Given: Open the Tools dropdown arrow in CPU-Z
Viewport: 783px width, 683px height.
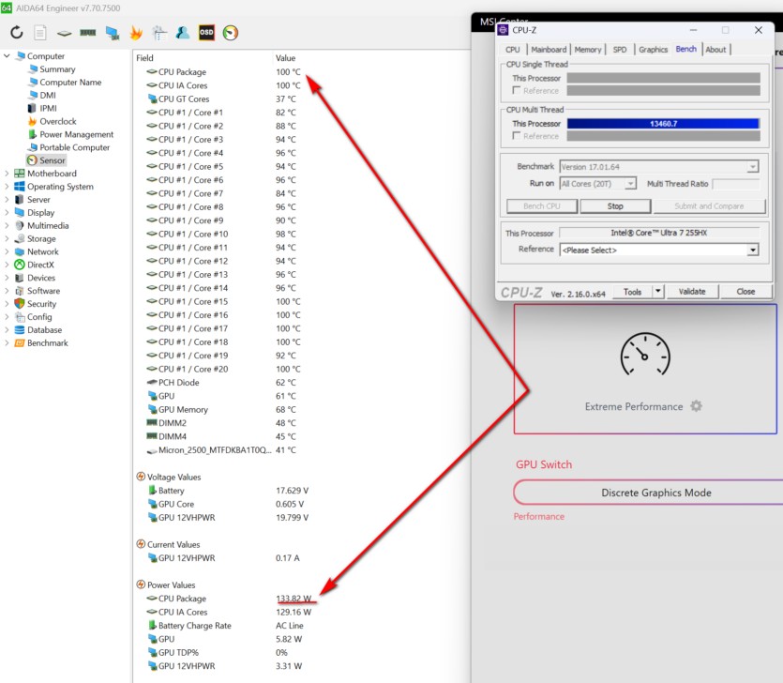Looking at the screenshot, I should tap(657, 292).
